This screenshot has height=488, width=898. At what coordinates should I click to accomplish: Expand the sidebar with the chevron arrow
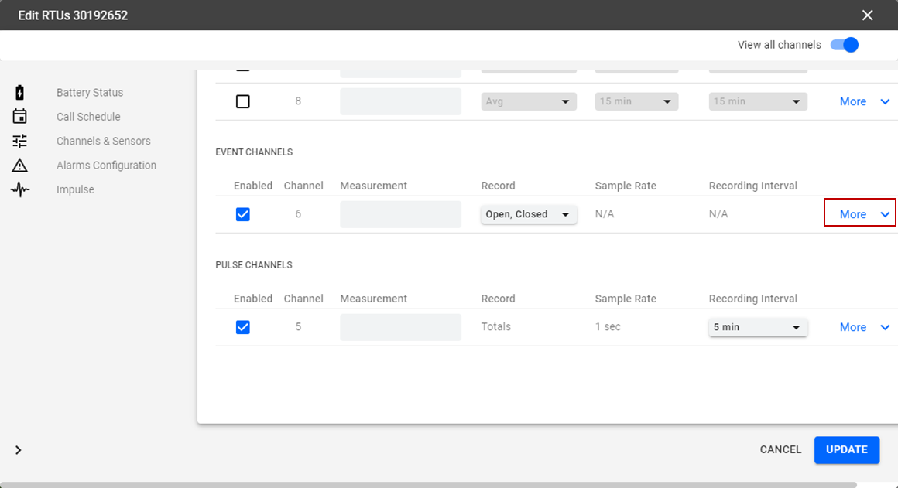point(19,450)
